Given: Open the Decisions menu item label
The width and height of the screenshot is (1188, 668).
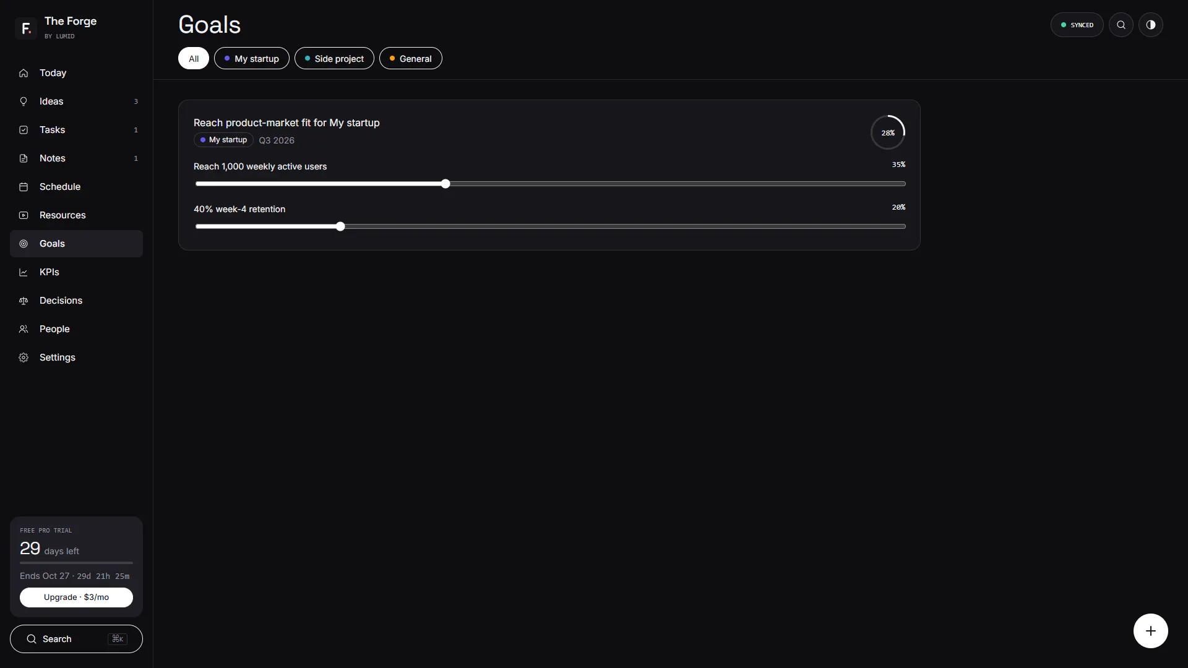Looking at the screenshot, I should (61, 301).
